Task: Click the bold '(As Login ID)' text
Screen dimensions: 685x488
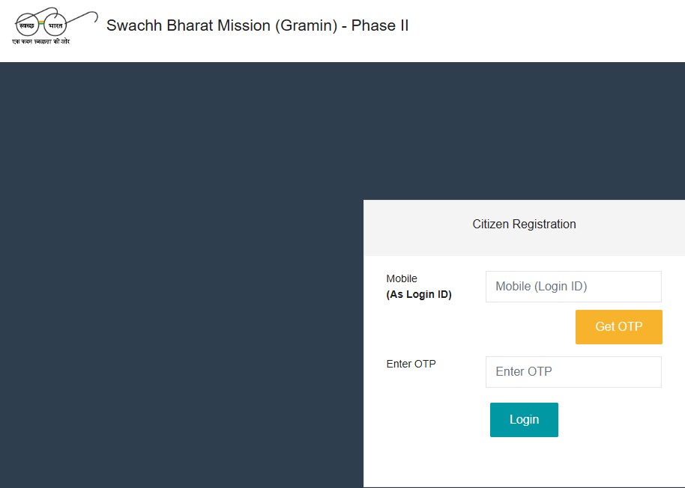Action: tap(419, 295)
